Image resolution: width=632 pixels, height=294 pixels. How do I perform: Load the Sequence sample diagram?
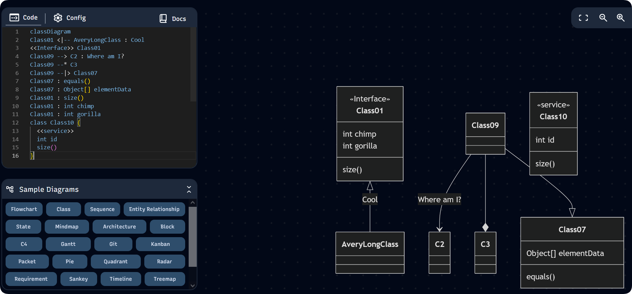[x=102, y=209]
